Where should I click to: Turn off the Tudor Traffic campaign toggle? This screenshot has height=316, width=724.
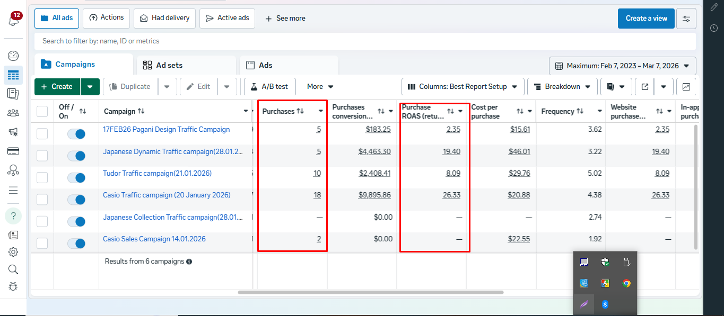coord(76,178)
